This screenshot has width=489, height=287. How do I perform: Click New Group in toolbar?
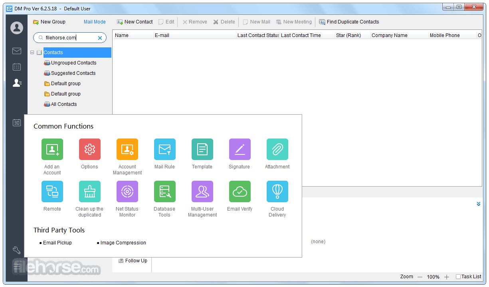point(49,22)
